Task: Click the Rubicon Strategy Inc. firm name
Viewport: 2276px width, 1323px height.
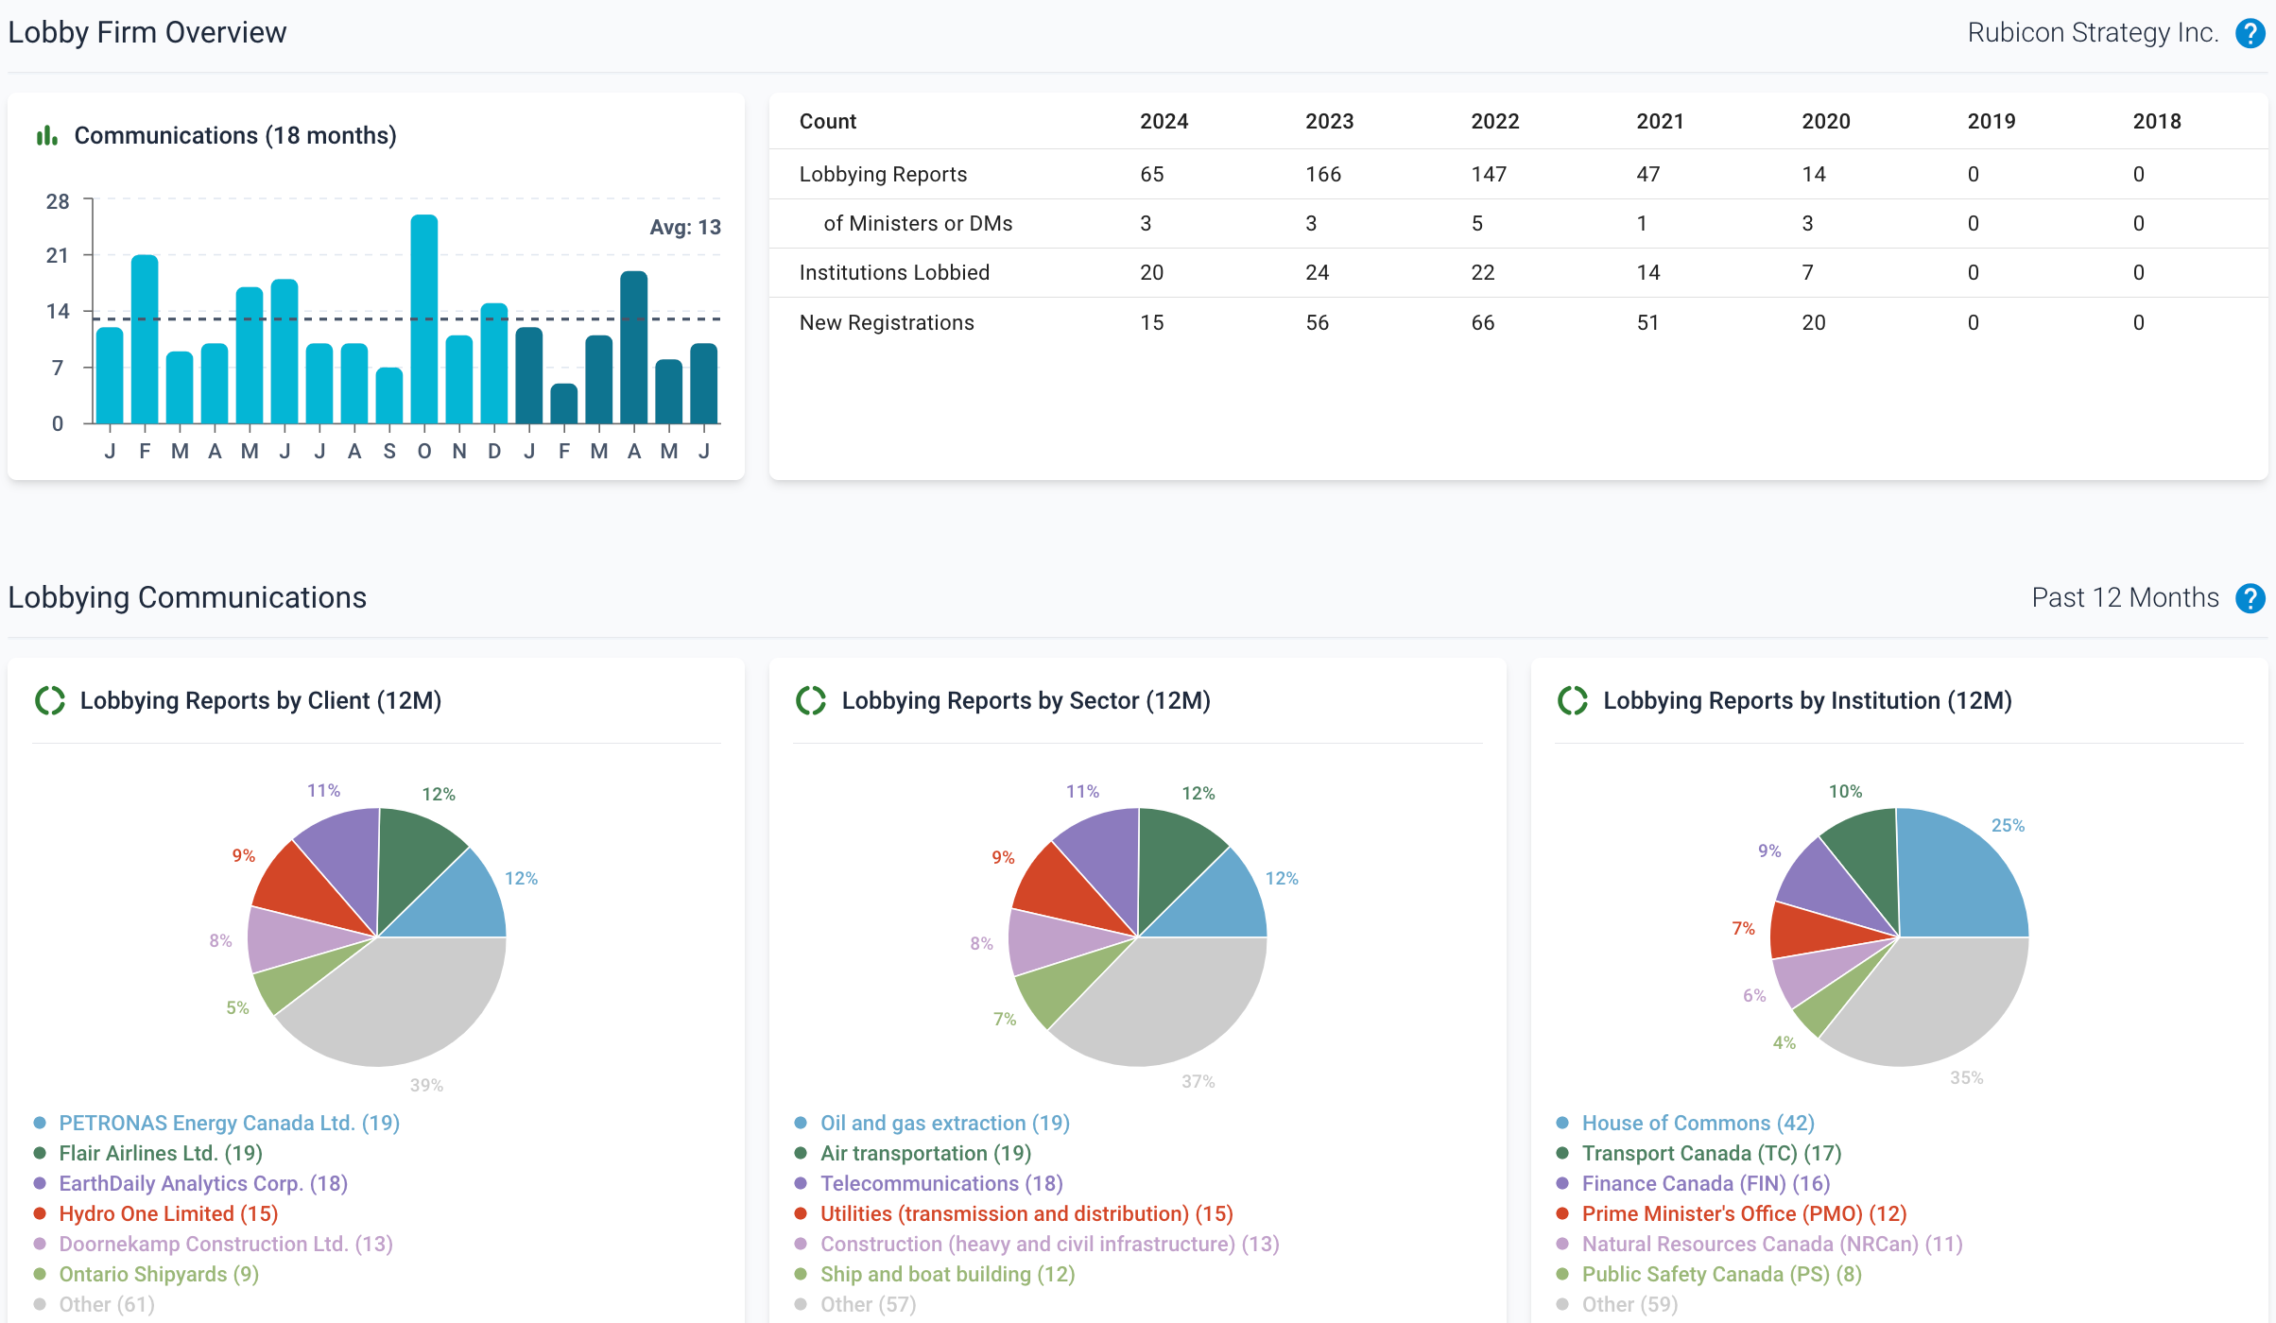Action: click(2093, 33)
